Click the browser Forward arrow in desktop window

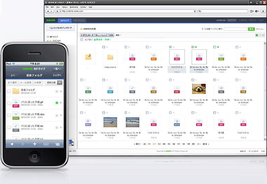coord(52,11)
